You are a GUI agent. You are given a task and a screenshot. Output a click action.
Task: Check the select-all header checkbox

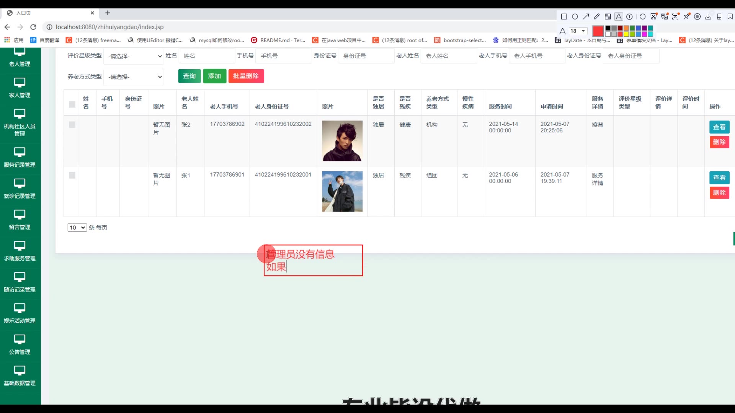tap(72, 104)
